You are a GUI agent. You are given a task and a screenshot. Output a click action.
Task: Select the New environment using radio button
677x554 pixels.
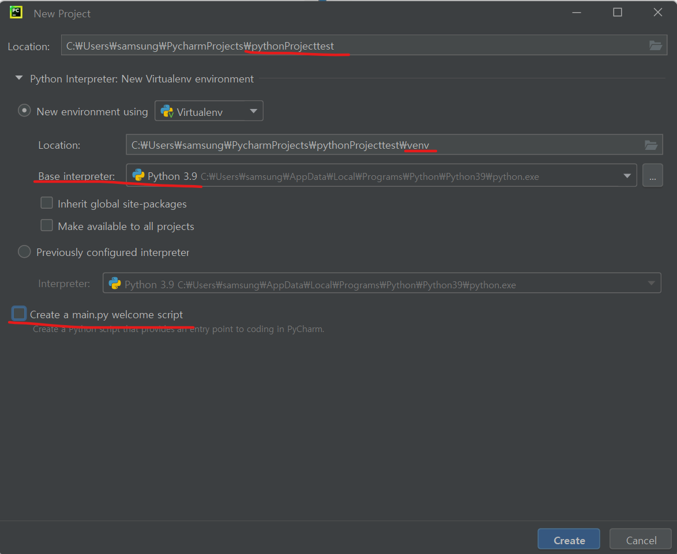click(x=24, y=111)
